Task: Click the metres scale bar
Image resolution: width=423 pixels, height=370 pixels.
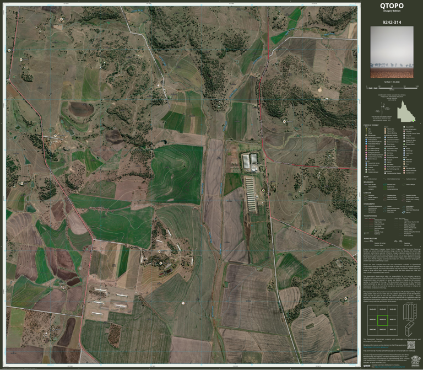Action: [x=392, y=88]
